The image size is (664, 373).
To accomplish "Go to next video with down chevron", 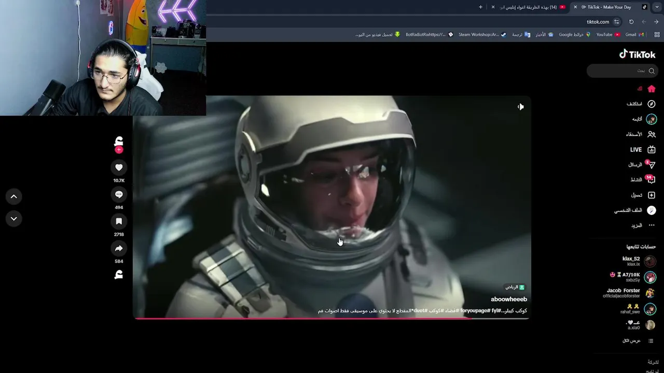I will [14, 219].
